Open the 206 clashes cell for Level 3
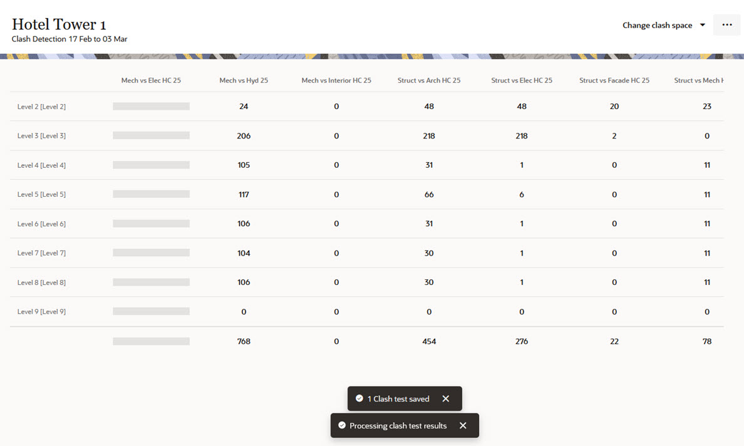 pos(244,136)
